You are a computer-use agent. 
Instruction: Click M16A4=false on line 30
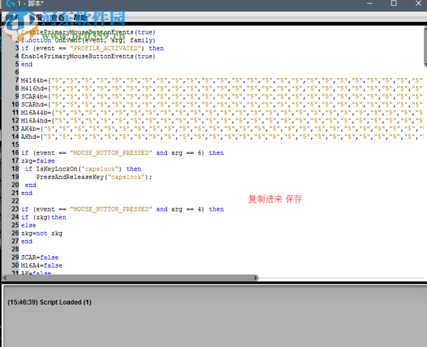[x=42, y=266]
